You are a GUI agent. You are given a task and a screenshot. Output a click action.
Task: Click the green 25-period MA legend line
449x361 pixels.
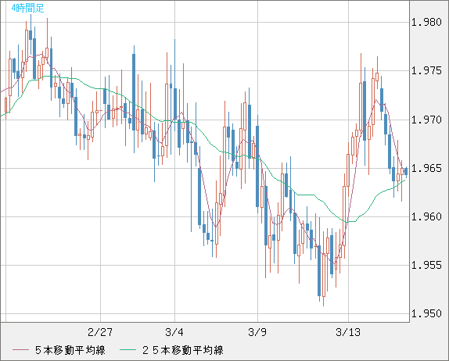point(128,350)
